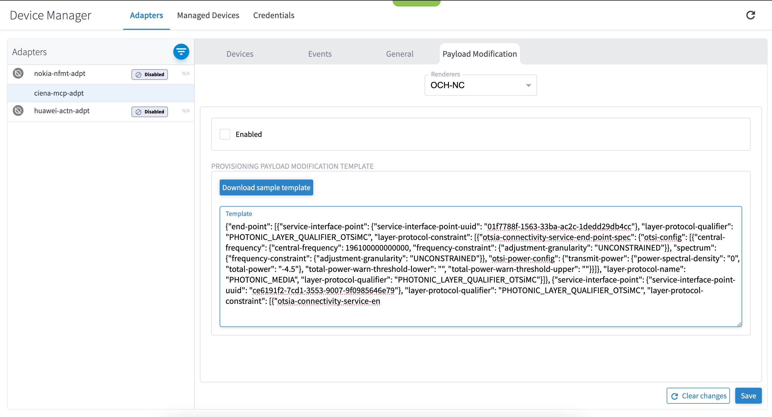Open the General tab
Image resolution: width=772 pixels, height=417 pixels.
click(x=400, y=54)
